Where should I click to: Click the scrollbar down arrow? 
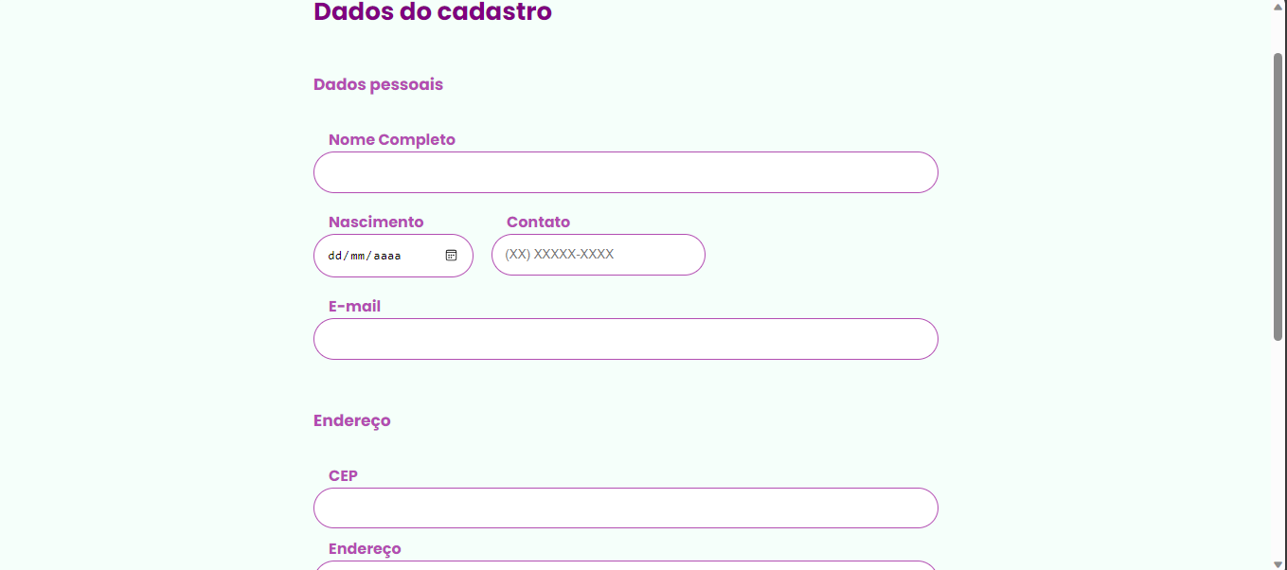pyautogui.click(x=1278, y=564)
